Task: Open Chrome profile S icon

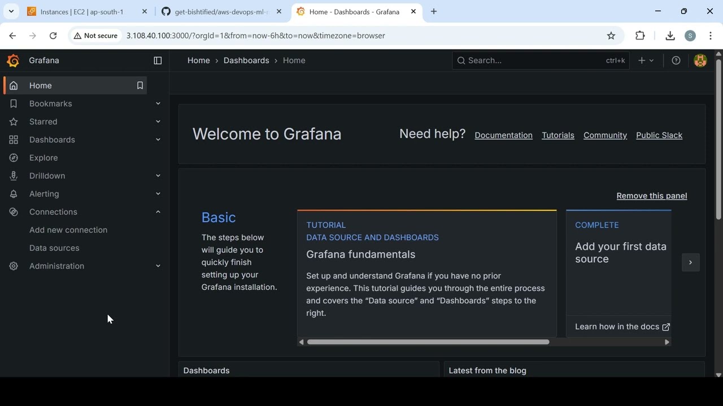Action: coord(690,36)
